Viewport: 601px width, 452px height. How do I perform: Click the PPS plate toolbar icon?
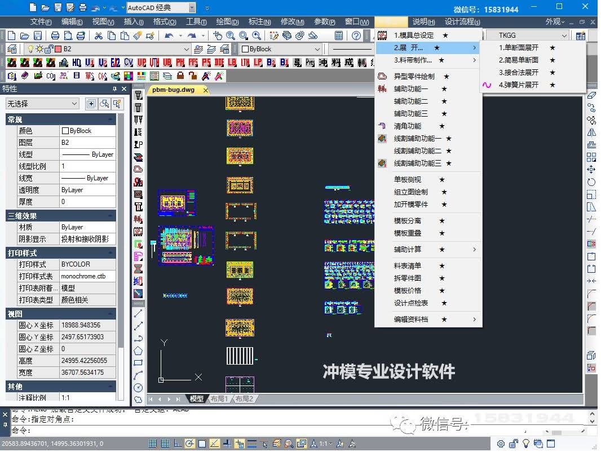(x=193, y=63)
